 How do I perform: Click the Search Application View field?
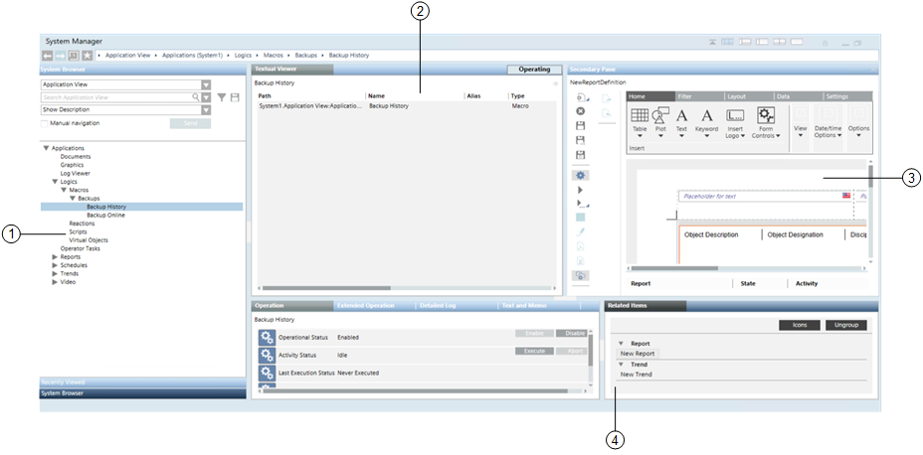point(114,97)
